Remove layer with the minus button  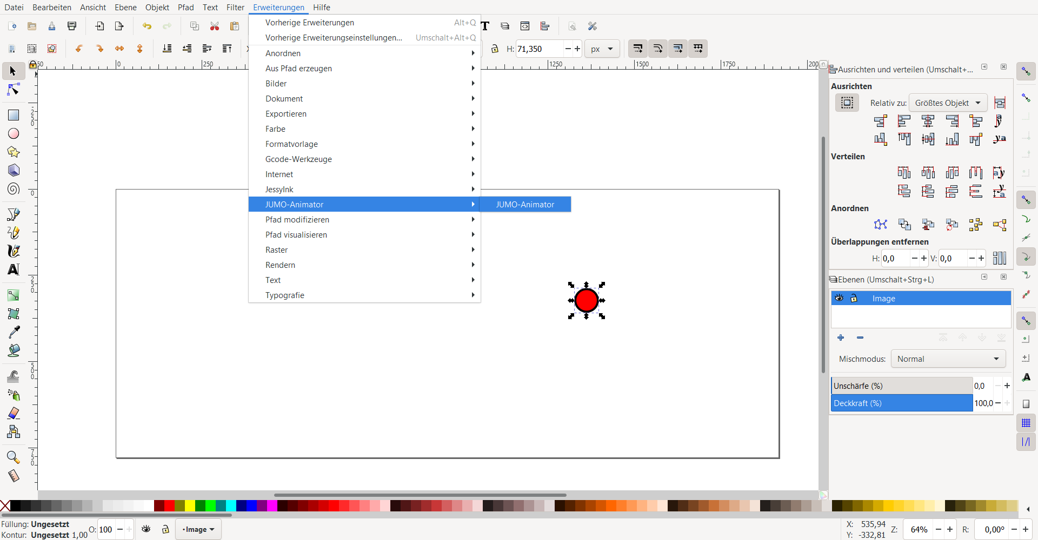point(860,338)
